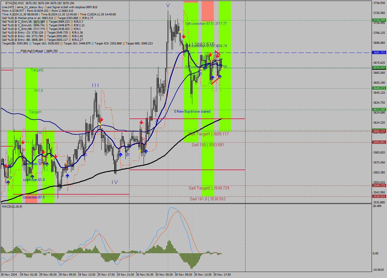Click the red 3549.729 price axis tag
Screen dimensions: 387x278
point(379,186)
